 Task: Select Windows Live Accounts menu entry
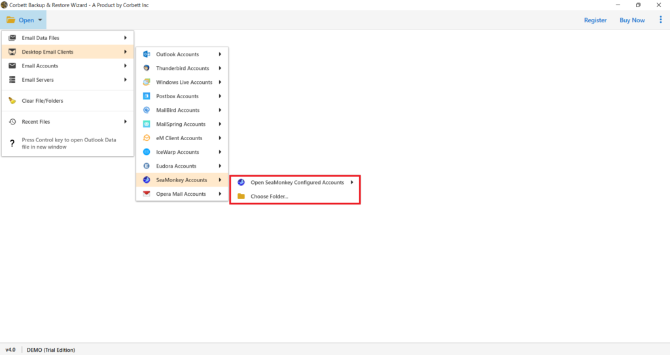182,82
